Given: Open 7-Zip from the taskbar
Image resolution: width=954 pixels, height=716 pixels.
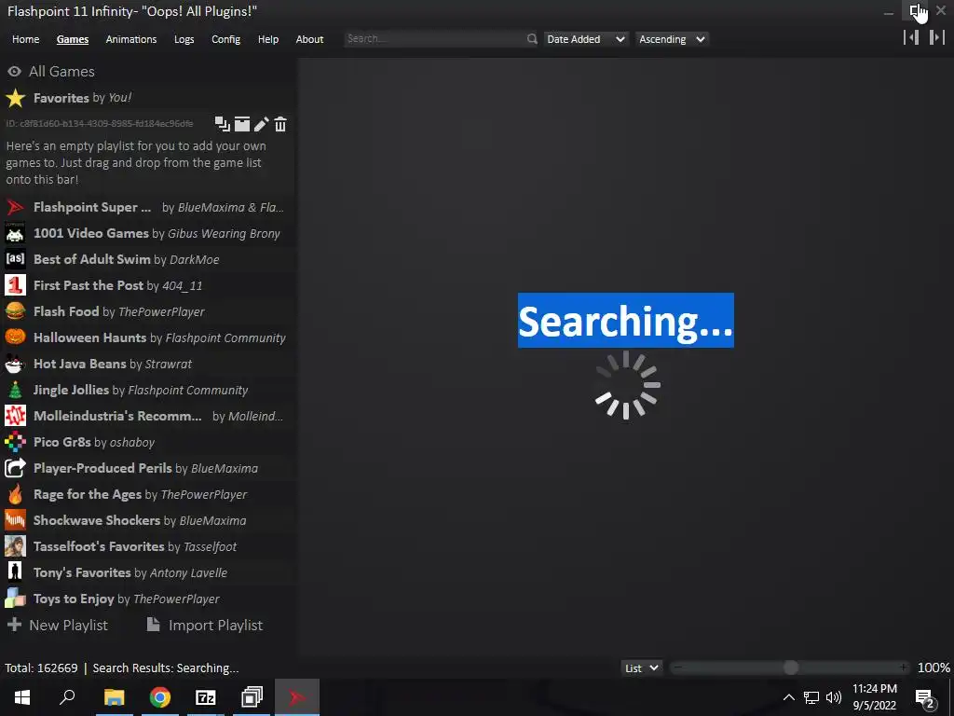Looking at the screenshot, I should 206,697.
